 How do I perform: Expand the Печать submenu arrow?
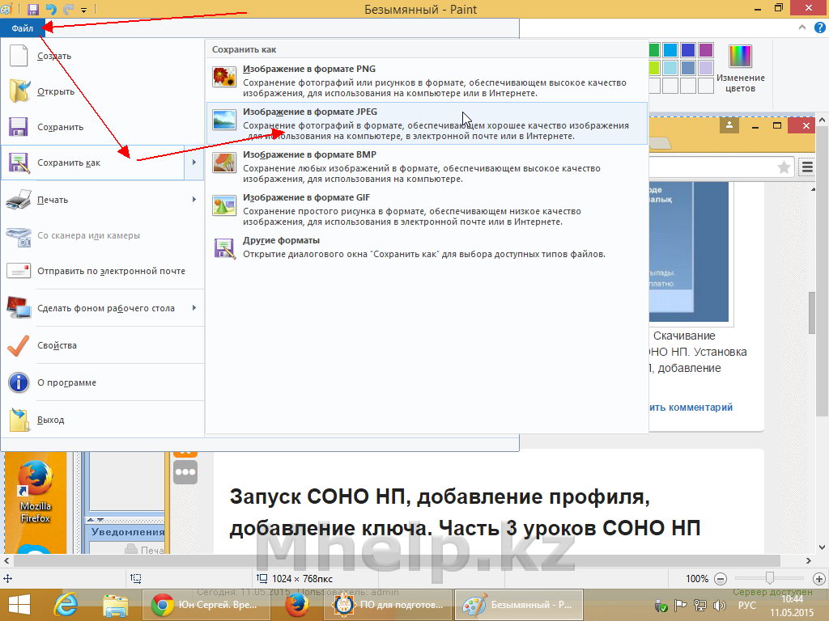click(194, 200)
